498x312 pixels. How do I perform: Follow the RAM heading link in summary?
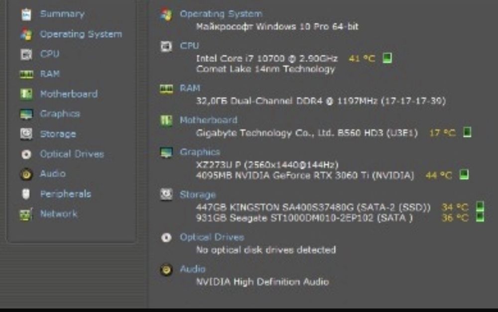point(190,88)
